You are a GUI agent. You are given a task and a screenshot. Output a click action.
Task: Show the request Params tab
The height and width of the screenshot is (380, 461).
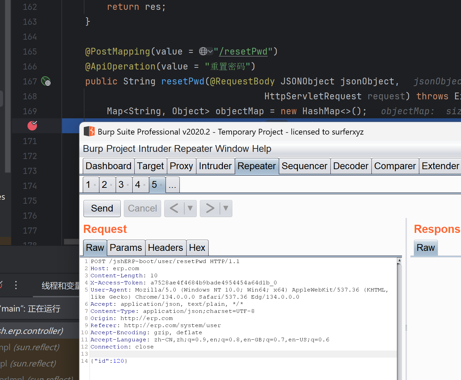pyautogui.click(x=126, y=248)
